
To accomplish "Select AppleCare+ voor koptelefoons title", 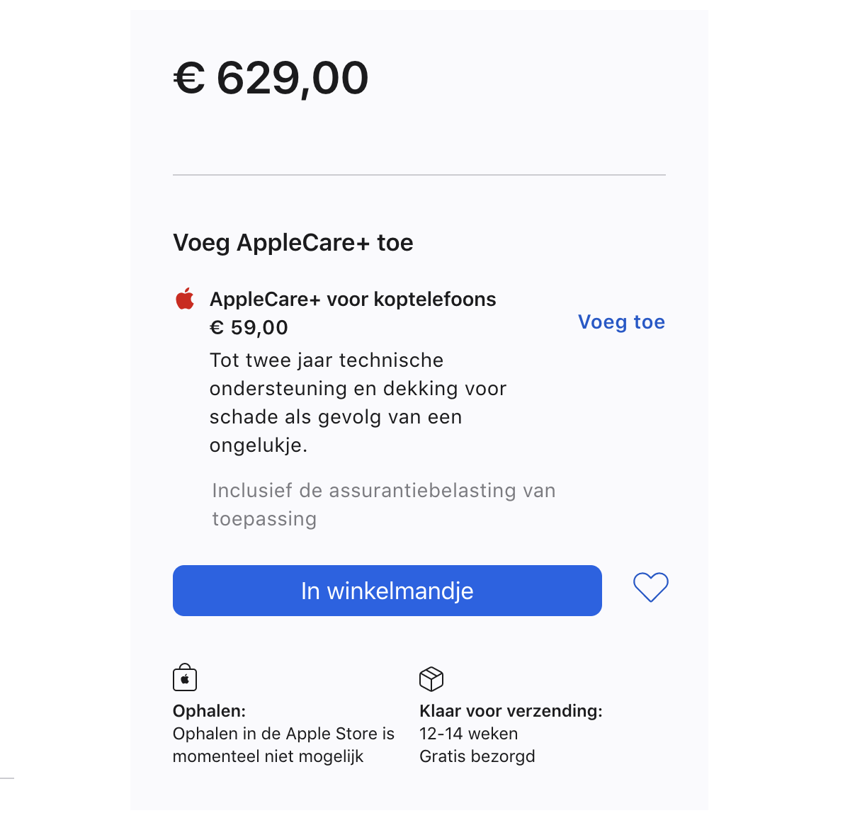I will pyautogui.click(x=353, y=300).
